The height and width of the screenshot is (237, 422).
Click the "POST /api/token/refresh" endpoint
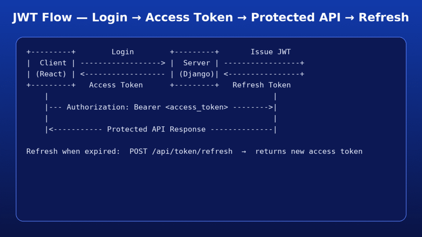[x=181, y=151]
